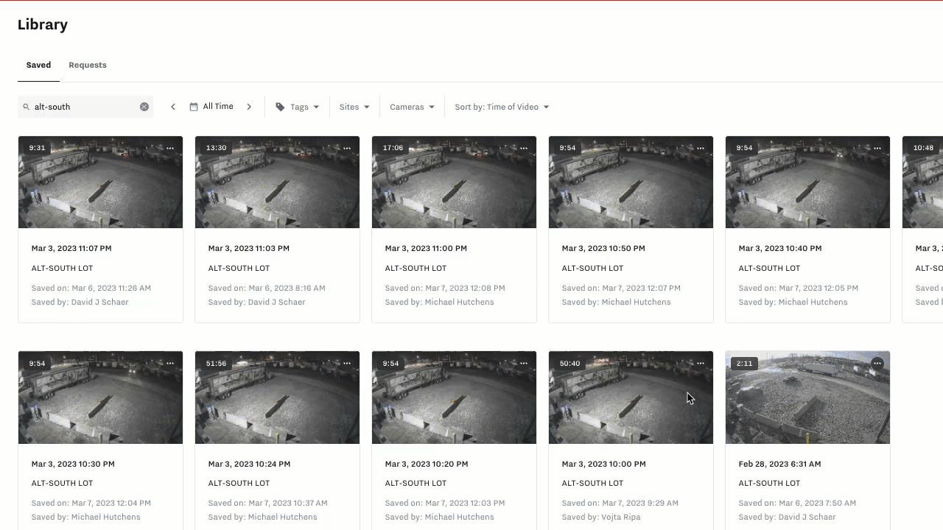The width and height of the screenshot is (943, 530).
Task: Click 'Saved on: Mar 6, 2023 8:16 AM'
Action: [267, 288]
